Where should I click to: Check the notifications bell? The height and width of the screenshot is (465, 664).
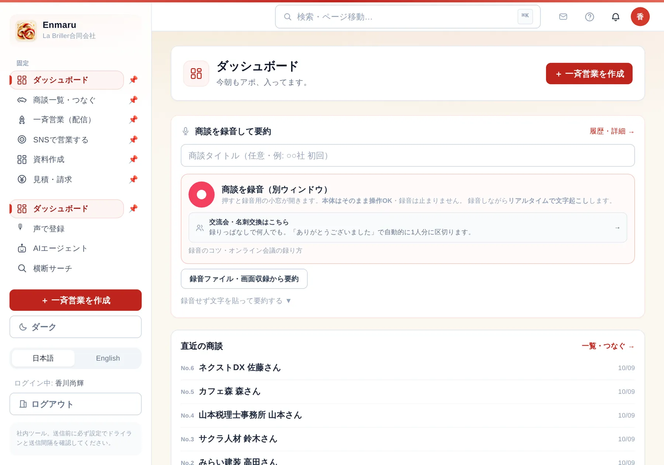[x=616, y=17]
